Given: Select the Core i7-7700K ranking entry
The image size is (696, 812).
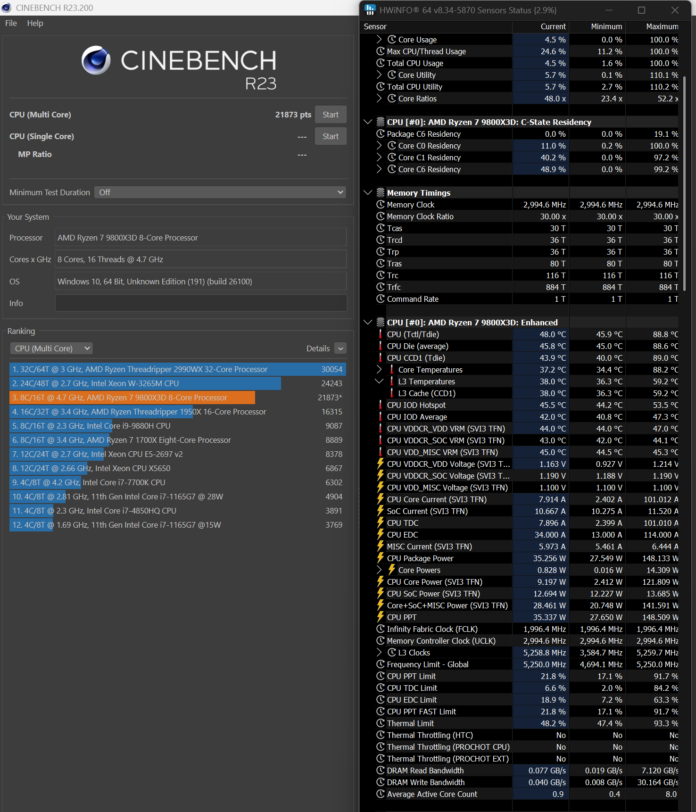Looking at the screenshot, I should pos(178,482).
